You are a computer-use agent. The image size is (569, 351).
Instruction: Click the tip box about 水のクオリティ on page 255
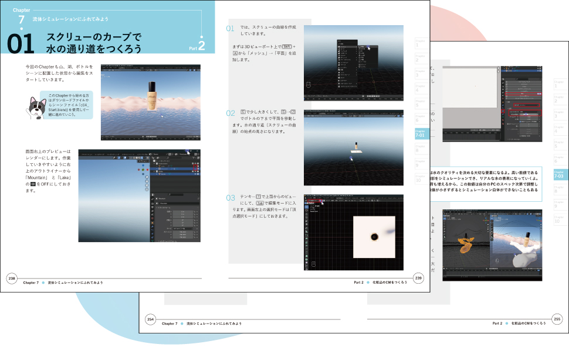pyautogui.click(x=486, y=184)
